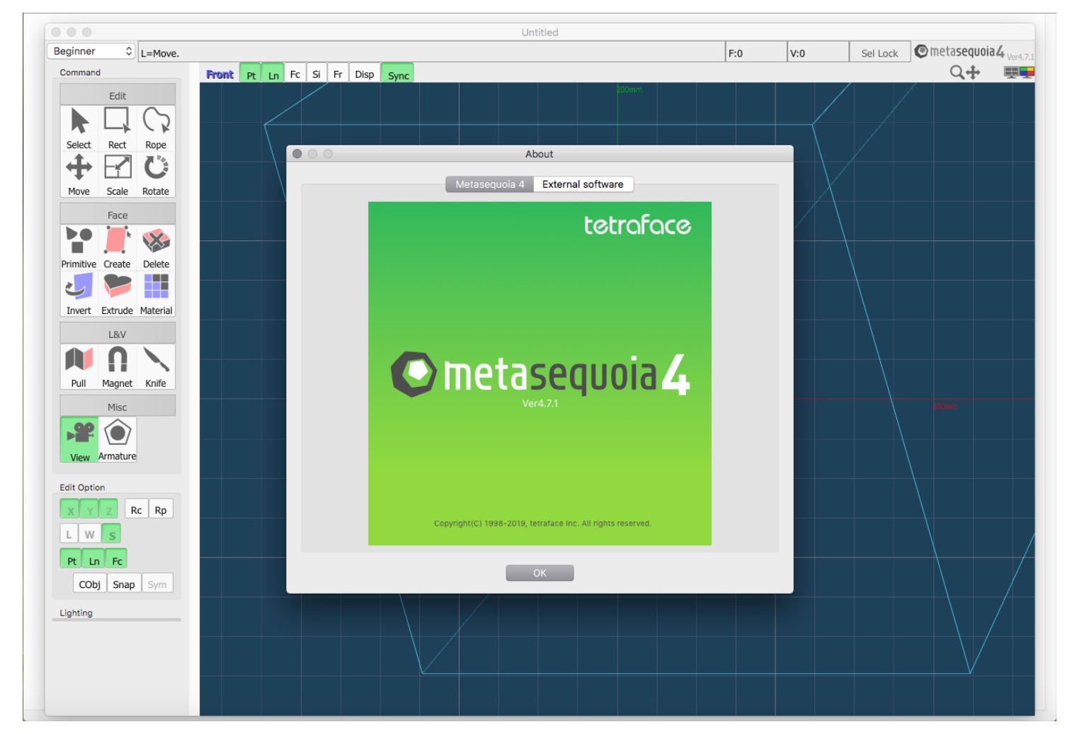Toggle Si display in the view header
This screenshot has width=1065, height=734.
[x=317, y=74]
